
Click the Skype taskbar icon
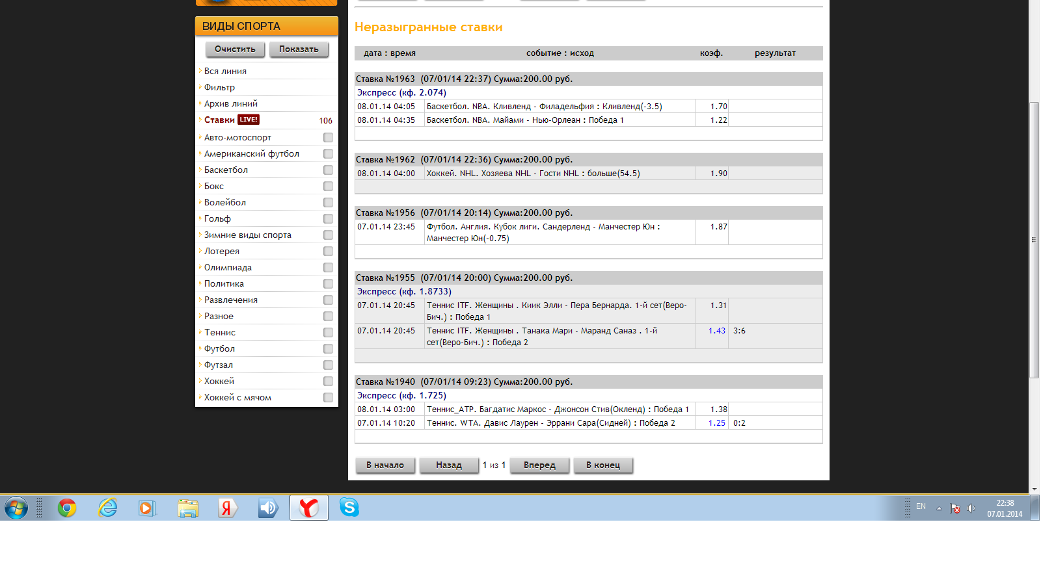349,508
